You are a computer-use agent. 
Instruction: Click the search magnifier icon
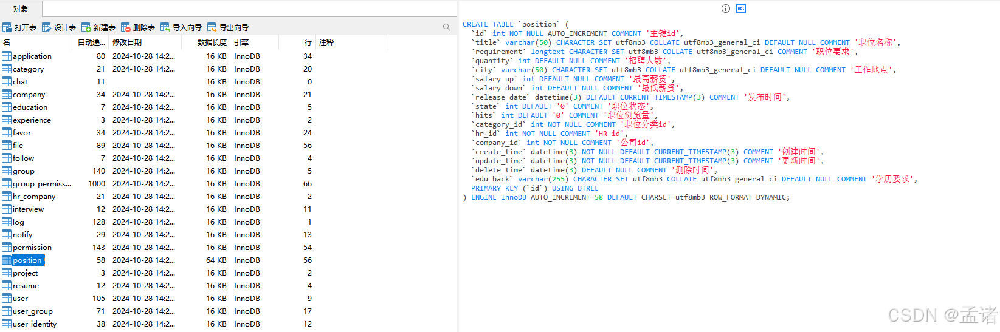(447, 27)
